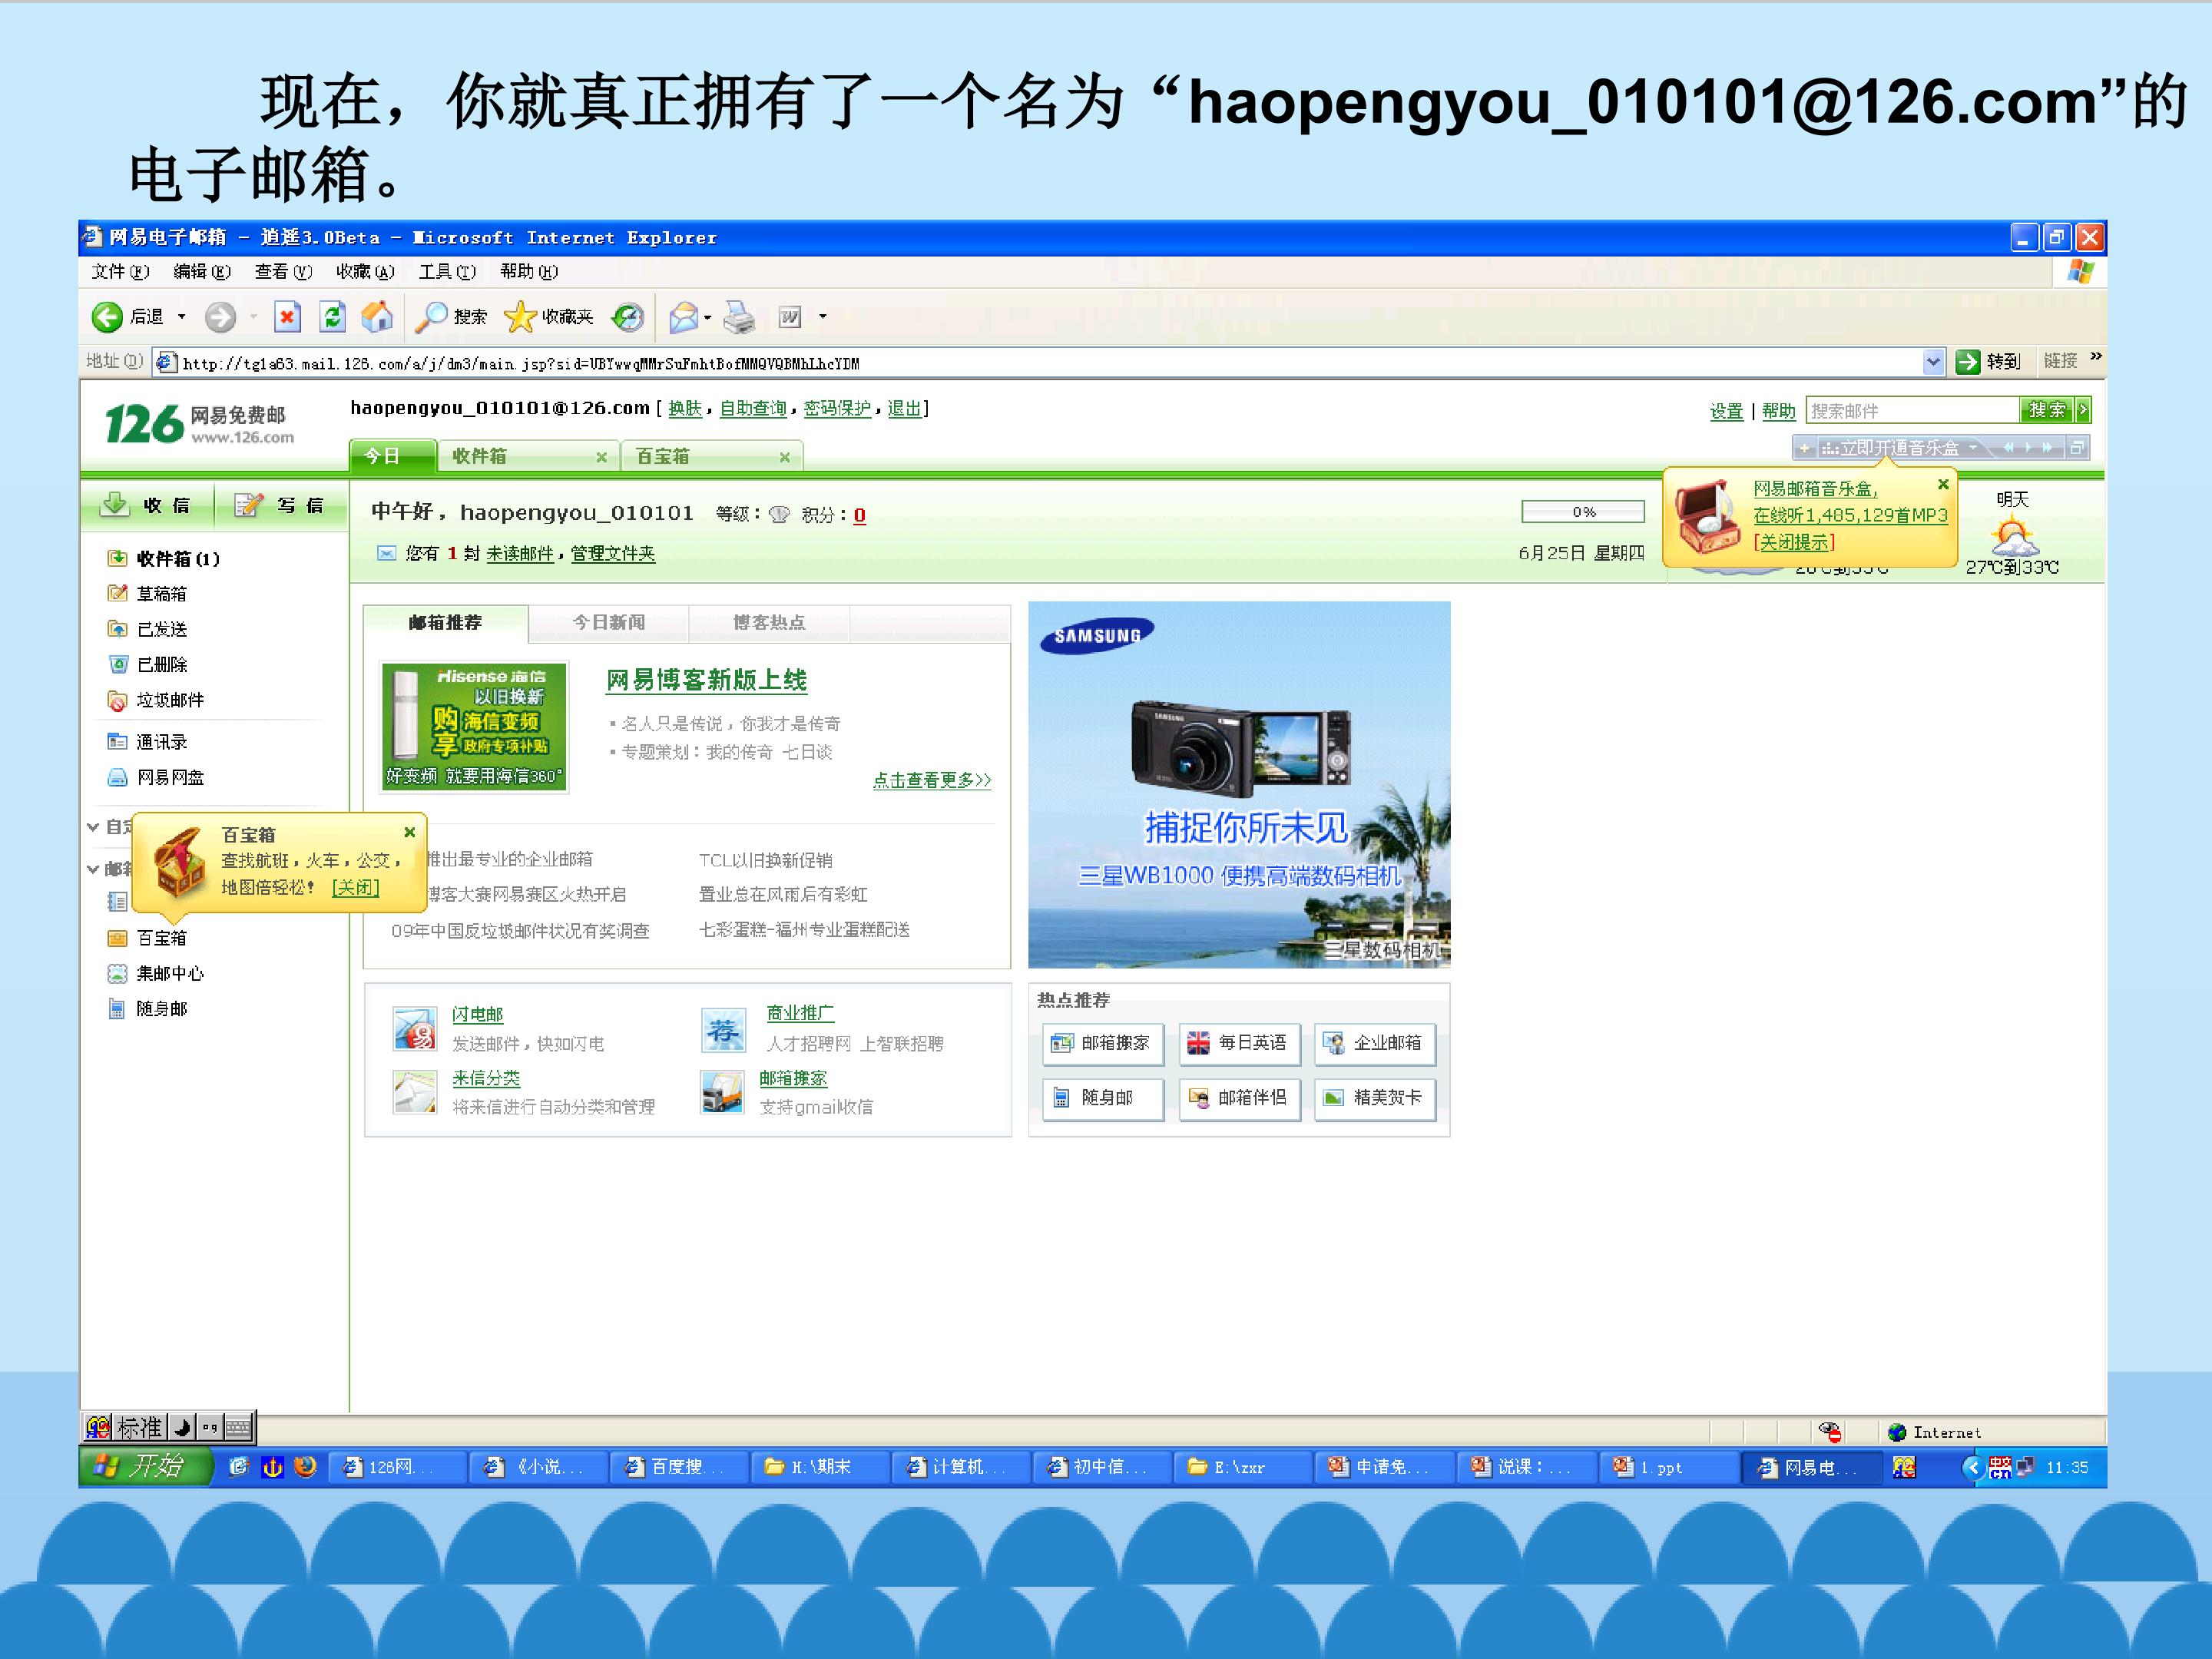Open the Forward button history dropdown arrow
The height and width of the screenshot is (1659, 2212).
tap(253, 317)
